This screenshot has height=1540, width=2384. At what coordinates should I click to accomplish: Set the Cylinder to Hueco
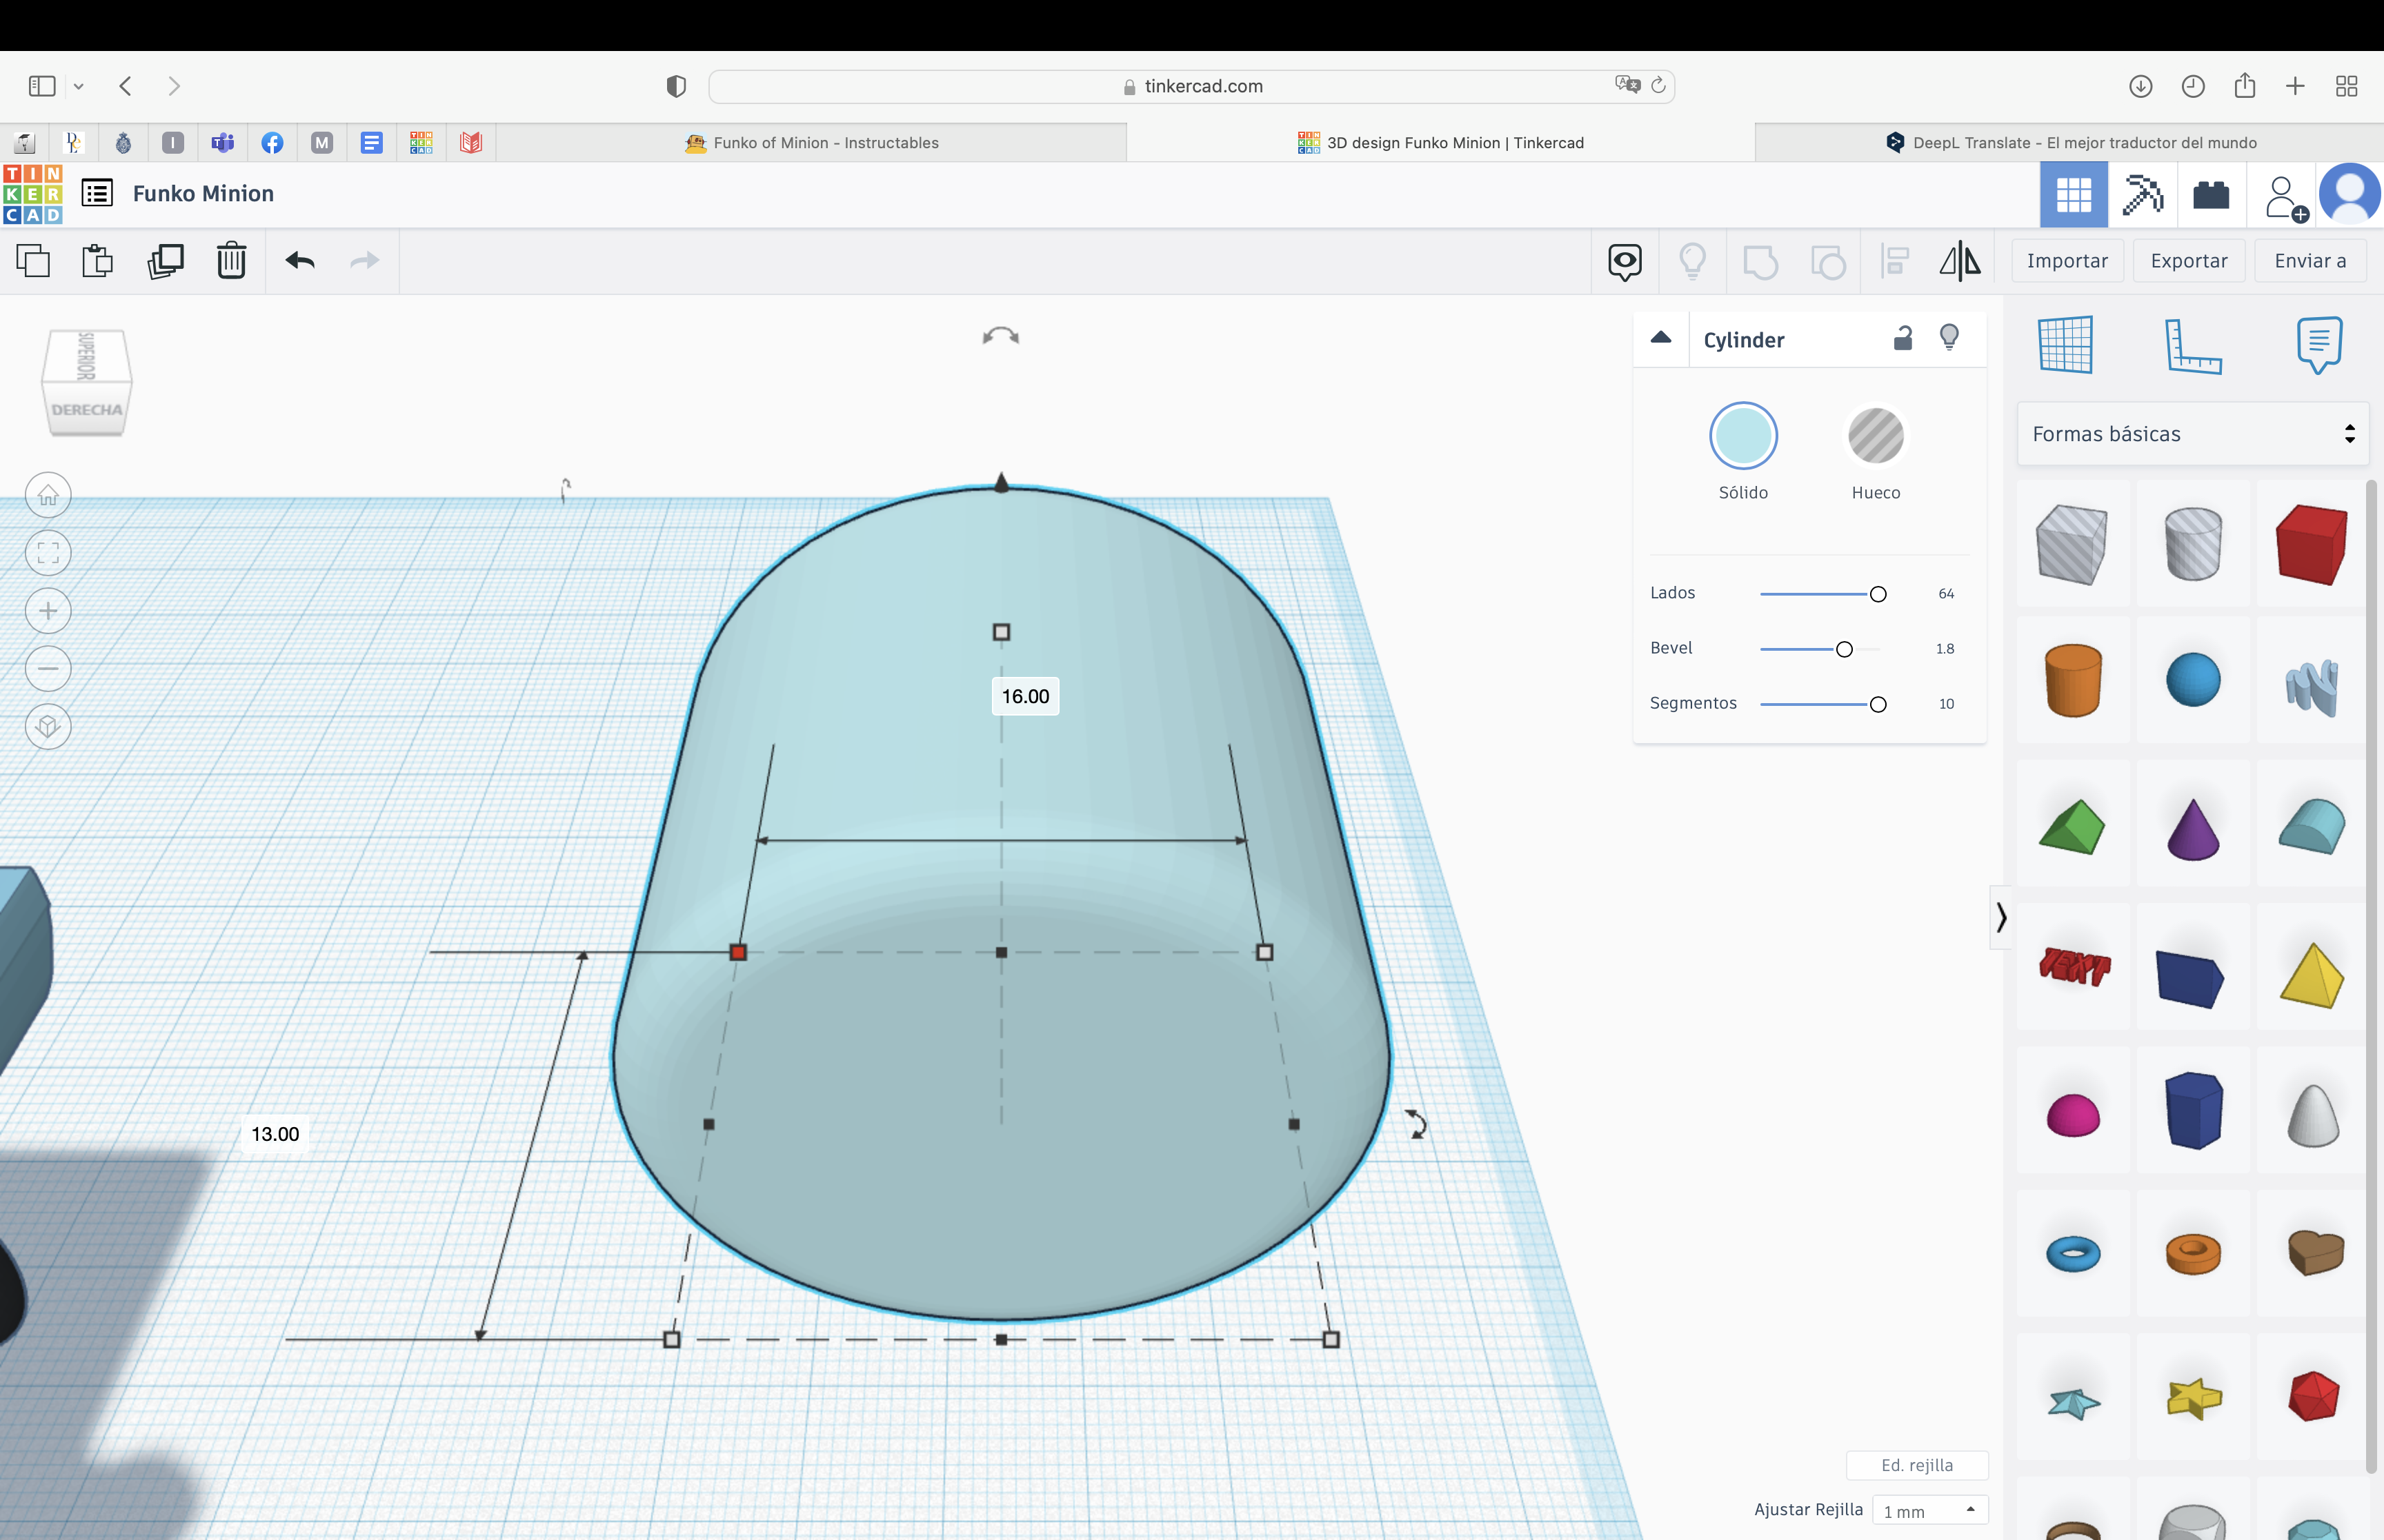click(x=1876, y=437)
